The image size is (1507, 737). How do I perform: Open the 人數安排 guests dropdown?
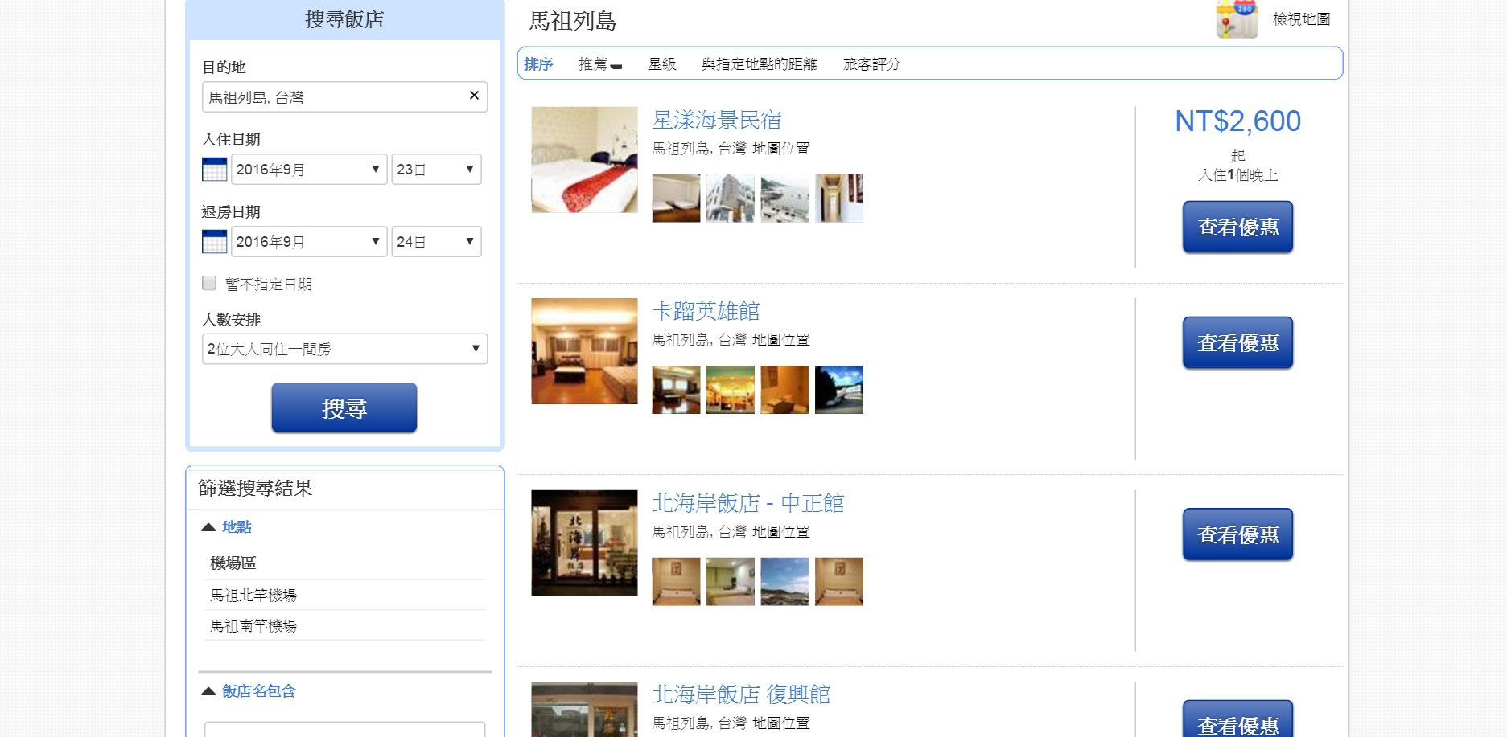click(344, 349)
